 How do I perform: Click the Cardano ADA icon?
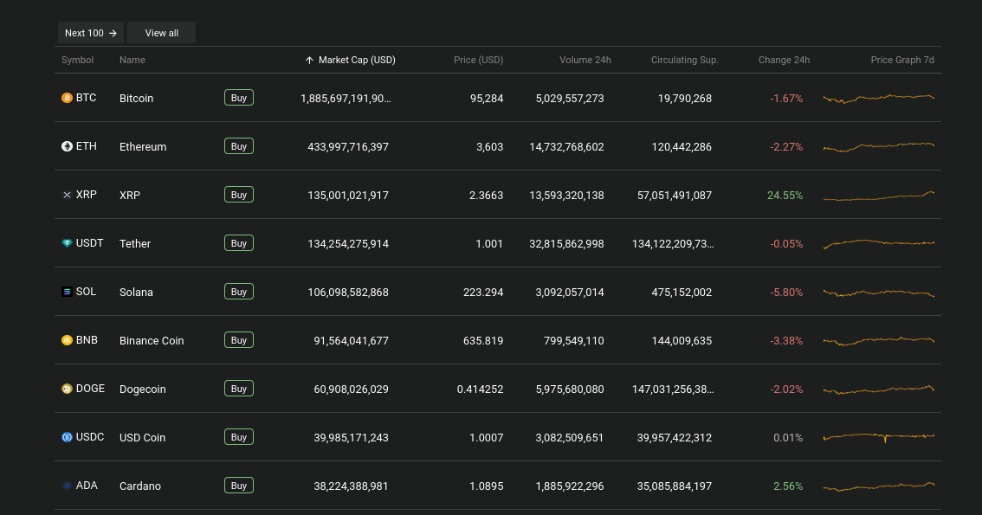(67, 486)
